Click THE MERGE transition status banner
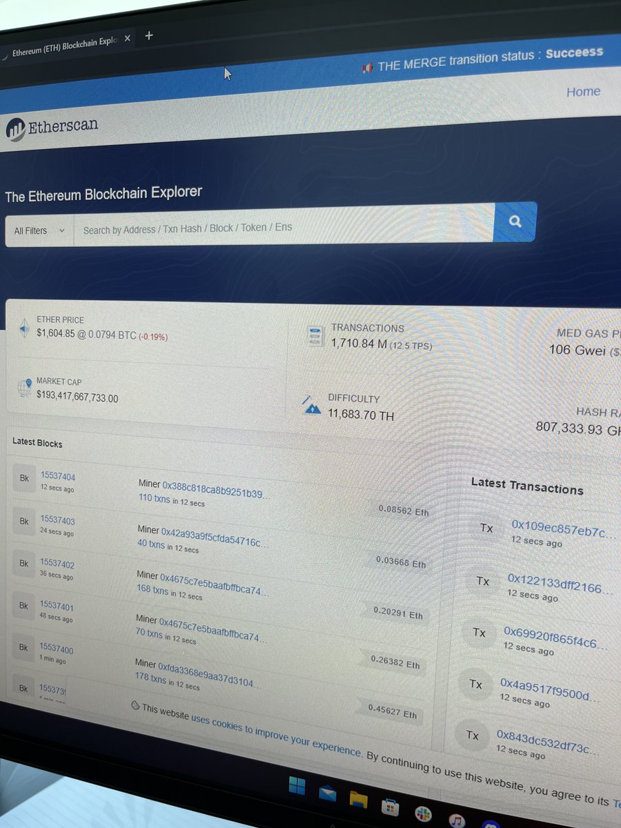The height and width of the screenshot is (828, 621). pos(482,59)
